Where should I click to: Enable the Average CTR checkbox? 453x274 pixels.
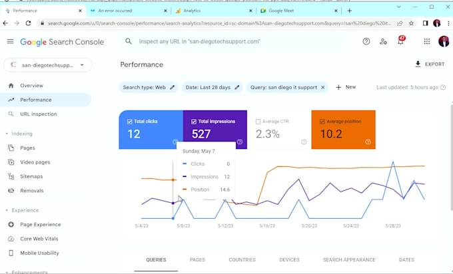(x=258, y=122)
